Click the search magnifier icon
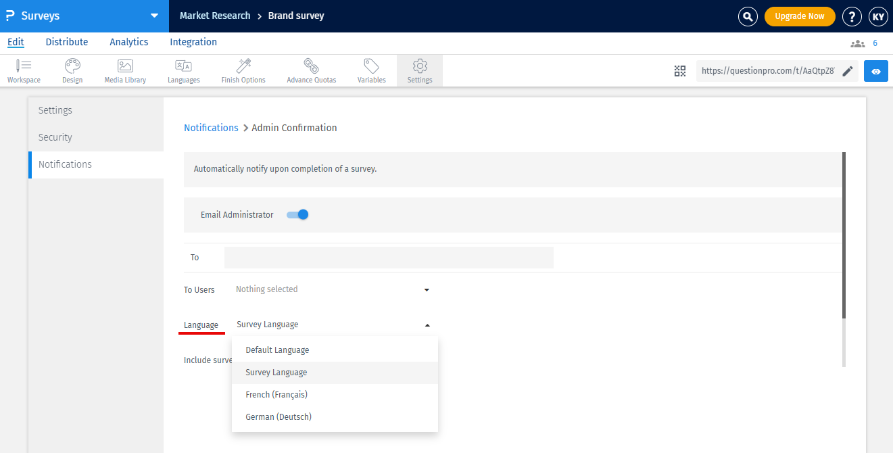893x453 pixels. coord(748,16)
